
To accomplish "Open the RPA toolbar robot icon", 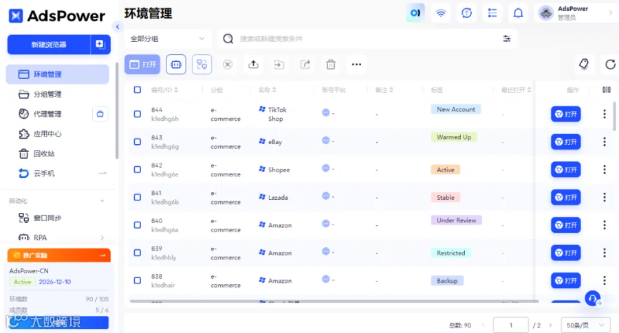I will click(176, 65).
